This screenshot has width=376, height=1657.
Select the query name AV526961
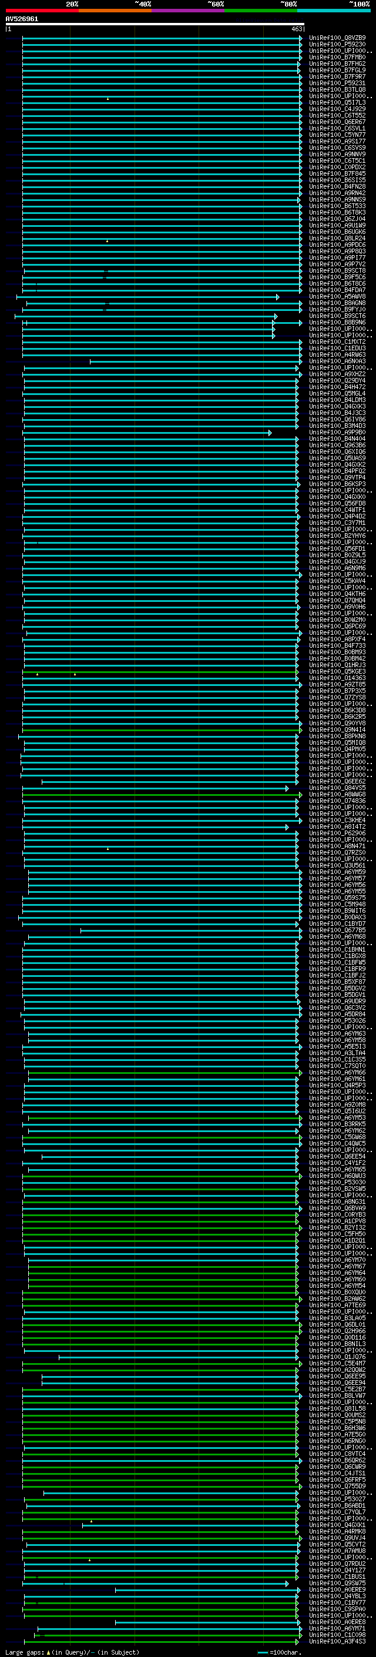tap(22, 19)
